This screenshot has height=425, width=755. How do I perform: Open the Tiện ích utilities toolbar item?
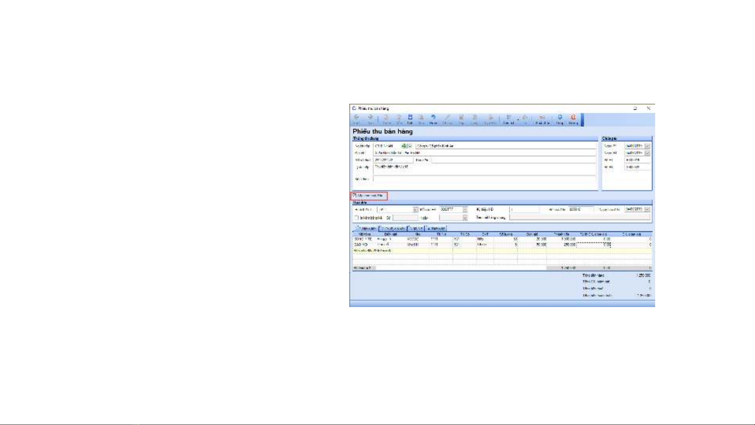509,119
